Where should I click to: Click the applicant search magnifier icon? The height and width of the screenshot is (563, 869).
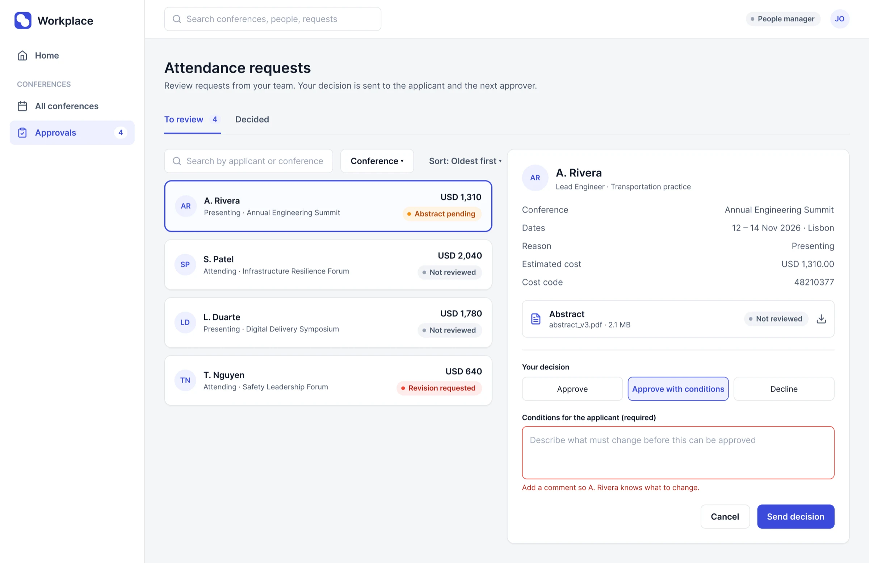pos(177,161)
